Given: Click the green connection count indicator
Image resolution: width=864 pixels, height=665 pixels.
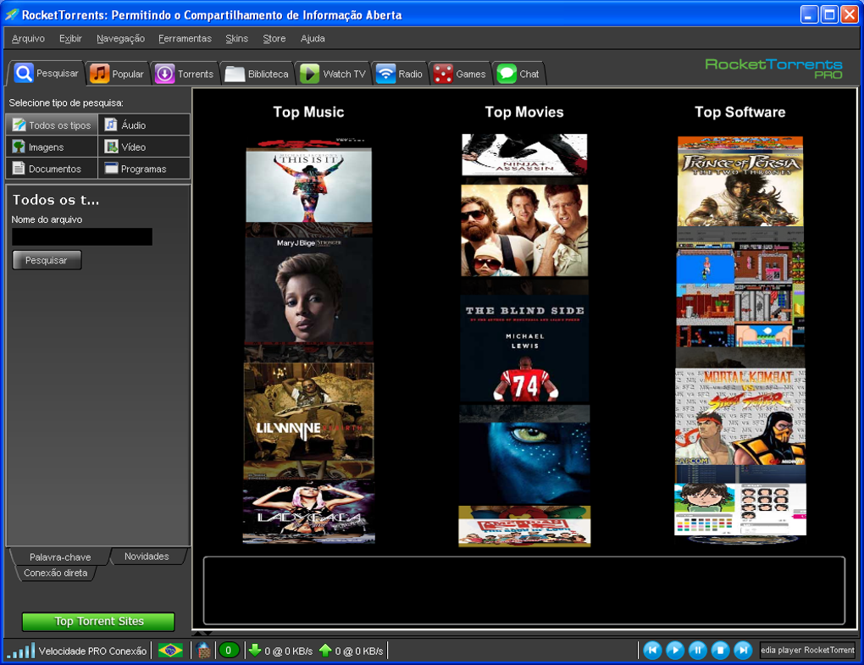Looking at the screenshot, I should [x=228, y=651].
